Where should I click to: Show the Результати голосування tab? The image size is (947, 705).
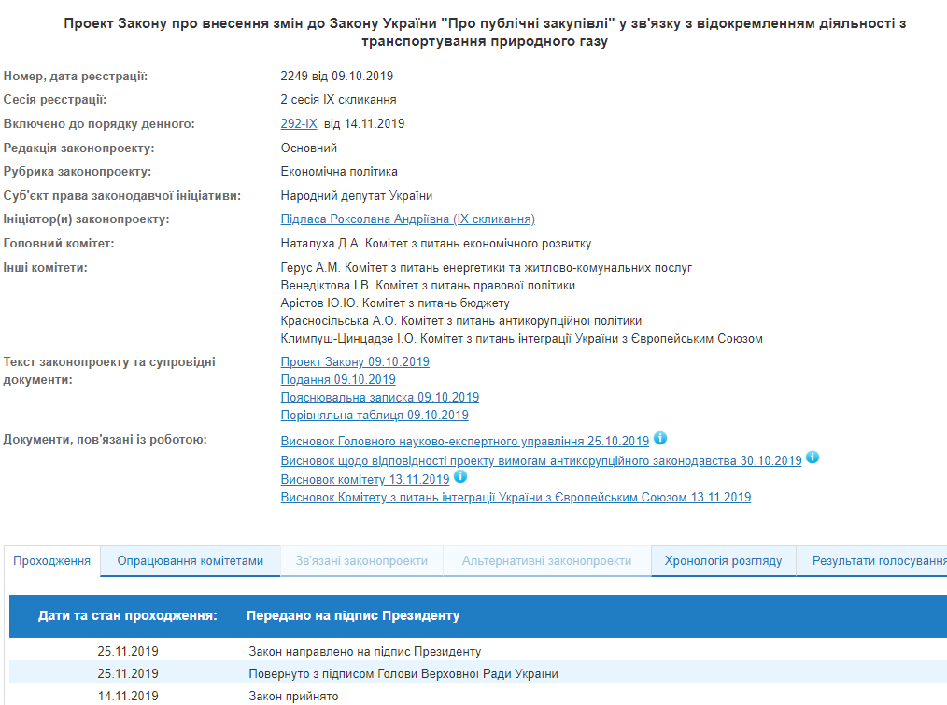point(878,561)
